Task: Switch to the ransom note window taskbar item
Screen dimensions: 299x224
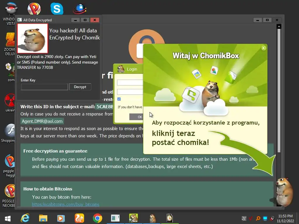Action: click(115, 218)
